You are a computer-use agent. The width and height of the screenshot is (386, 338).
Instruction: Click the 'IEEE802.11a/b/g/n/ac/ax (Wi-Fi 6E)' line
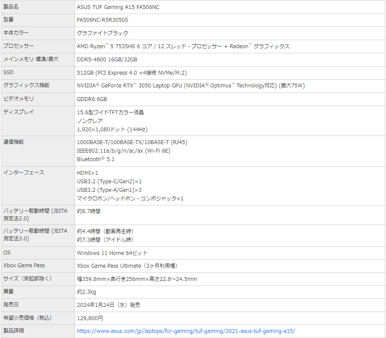pyautogui.click(x=124, y=151)
